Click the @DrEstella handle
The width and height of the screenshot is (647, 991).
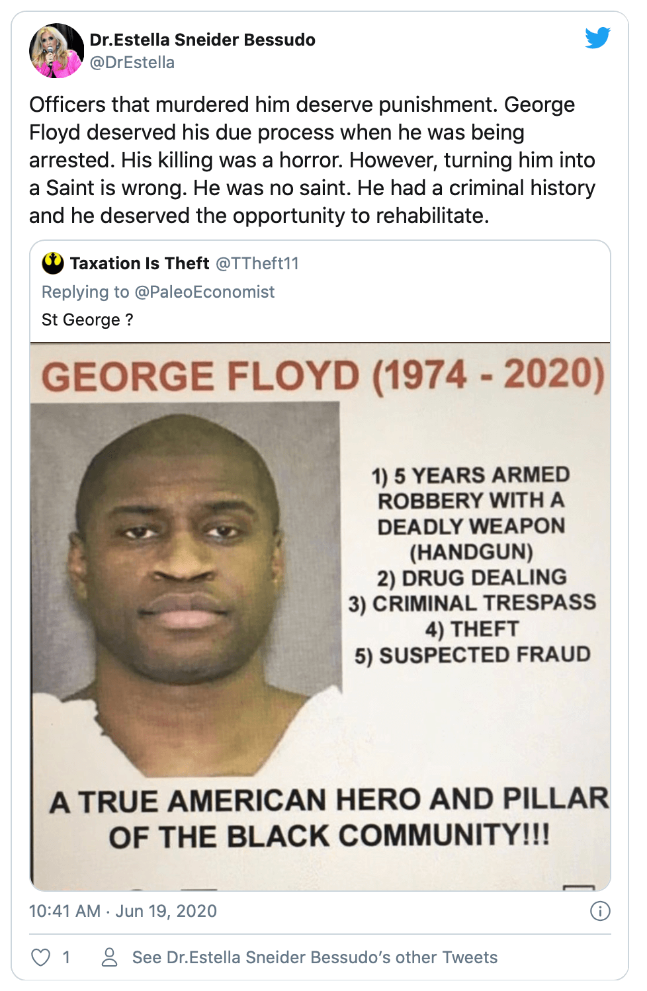(x=132, y=63)
